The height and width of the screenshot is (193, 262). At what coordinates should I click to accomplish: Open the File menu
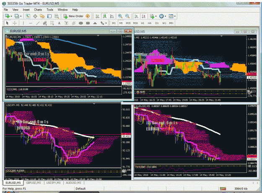pos(6,10)
